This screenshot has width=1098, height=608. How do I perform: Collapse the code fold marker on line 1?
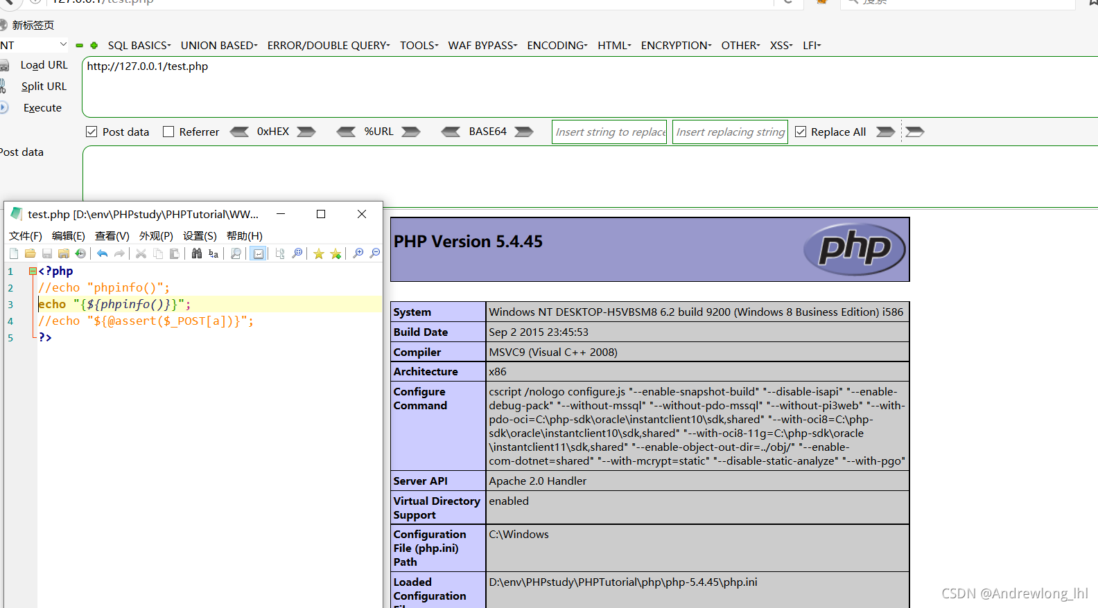(32, 271)
